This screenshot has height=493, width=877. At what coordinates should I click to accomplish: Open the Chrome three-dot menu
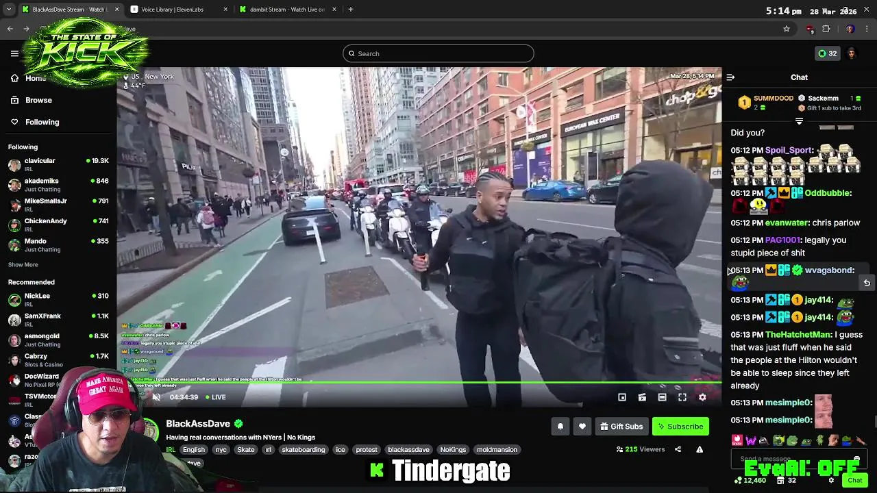click(867, 29)
